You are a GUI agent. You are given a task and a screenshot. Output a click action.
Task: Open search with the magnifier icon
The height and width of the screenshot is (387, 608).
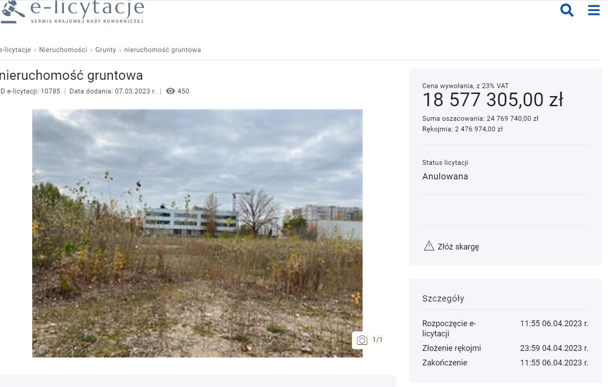tap(567, 10)
